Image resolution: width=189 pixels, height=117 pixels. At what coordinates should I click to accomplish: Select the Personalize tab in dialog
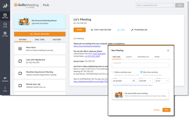coord(143,57)
